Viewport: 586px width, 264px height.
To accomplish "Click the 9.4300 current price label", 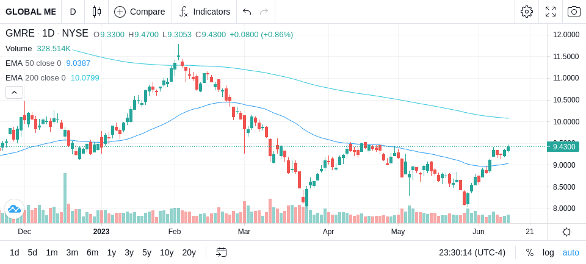I will pos(563,147).
